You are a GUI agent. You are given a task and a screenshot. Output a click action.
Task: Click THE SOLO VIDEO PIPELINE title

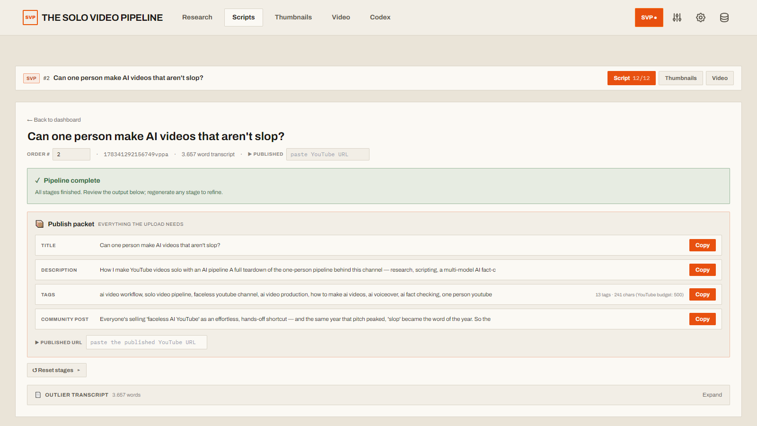click(x=102, y=18)
